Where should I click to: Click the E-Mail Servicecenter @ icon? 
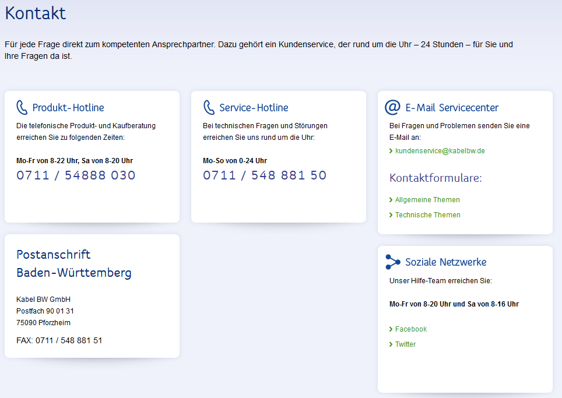(393, 107)
